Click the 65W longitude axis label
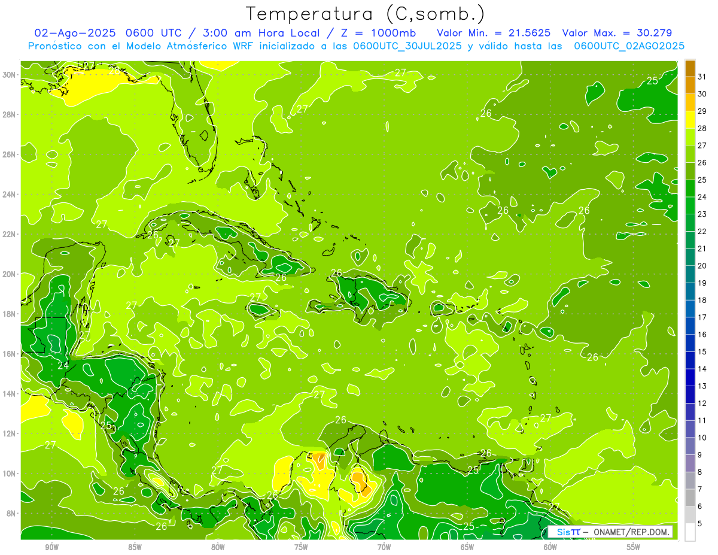 (x=467, y=547)
